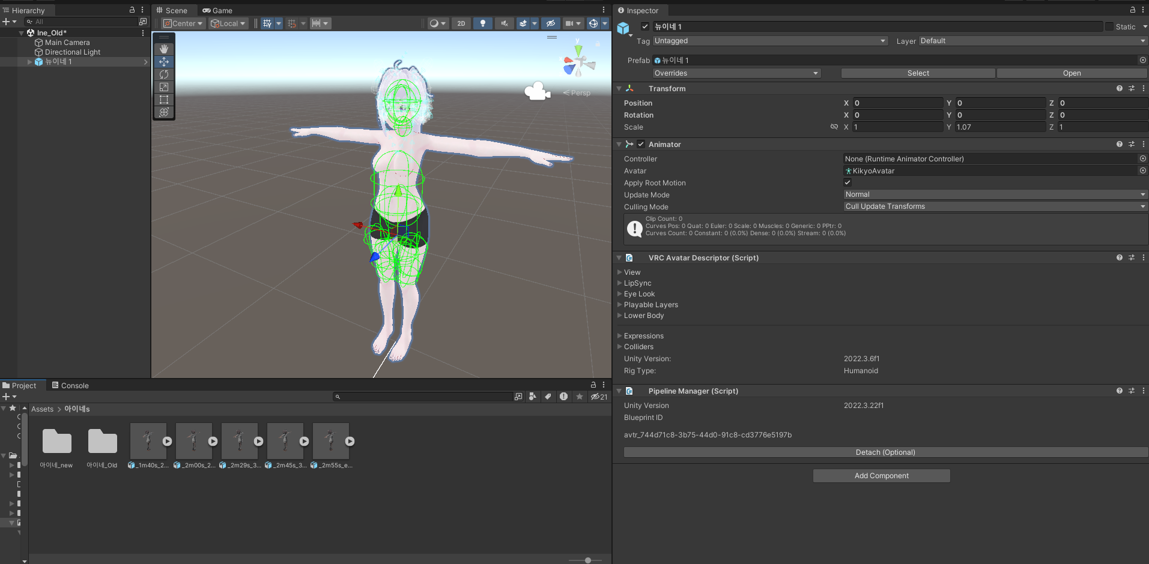Image resolution: width=1149 pixels, height=564 pixels.
Task: Toggle scene visibility hidden-objects icon
Action: tap(550, 23)
